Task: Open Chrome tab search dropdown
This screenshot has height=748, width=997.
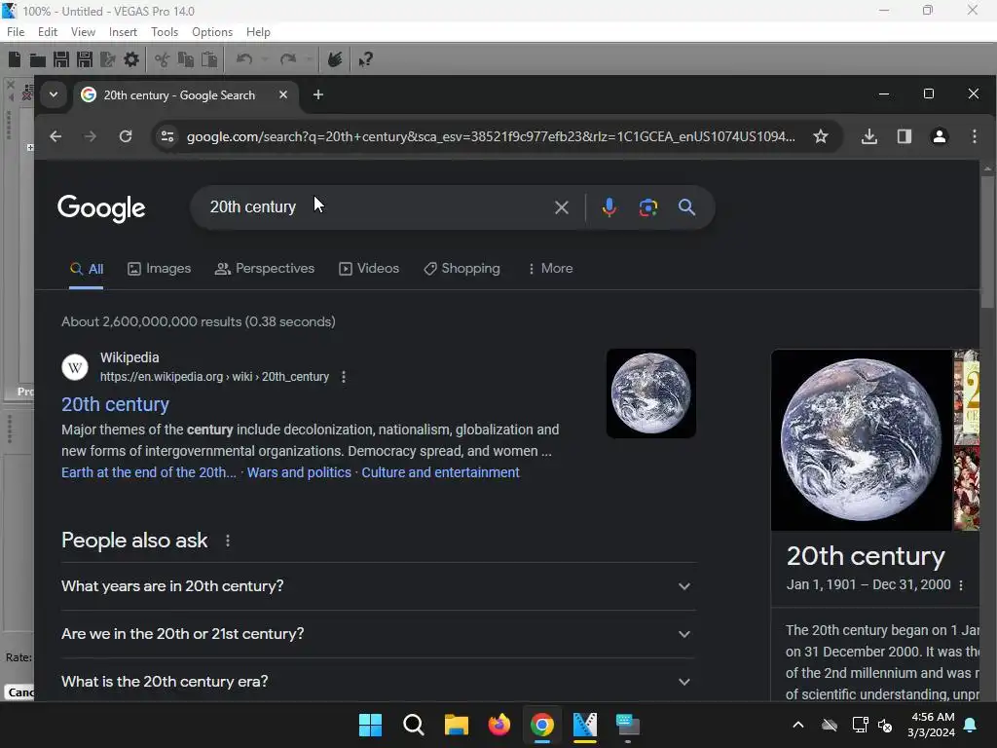Action: pyautogui.click(x=54, y=94)
